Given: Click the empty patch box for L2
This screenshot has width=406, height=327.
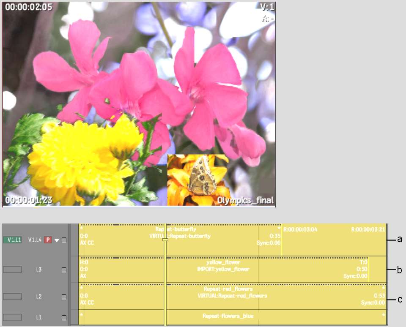Looking at the screenshot, I should click(12, 297).
